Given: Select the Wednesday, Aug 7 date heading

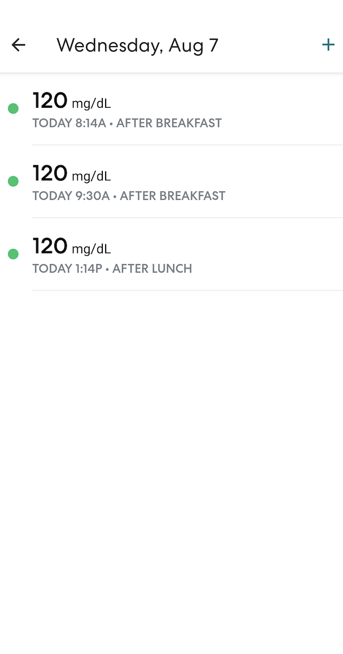Looking at the screenshot, I should (137, 45).
